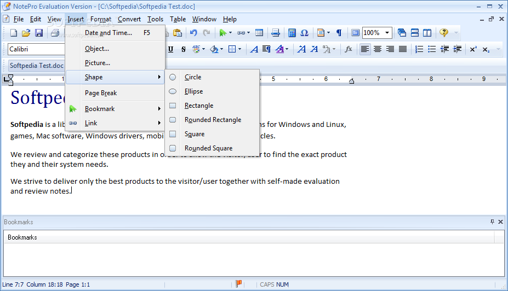Screen dimensions: 508x291
Task: Toggle strikethrough formatting
Action: coord(184,49)
